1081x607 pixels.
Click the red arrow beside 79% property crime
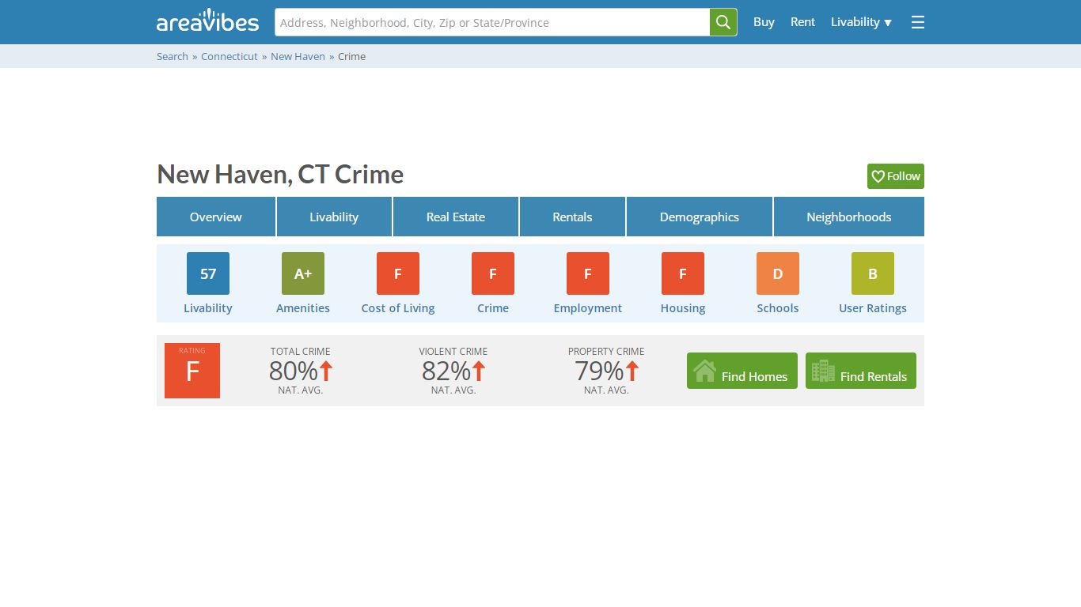(x=632, y=371)
